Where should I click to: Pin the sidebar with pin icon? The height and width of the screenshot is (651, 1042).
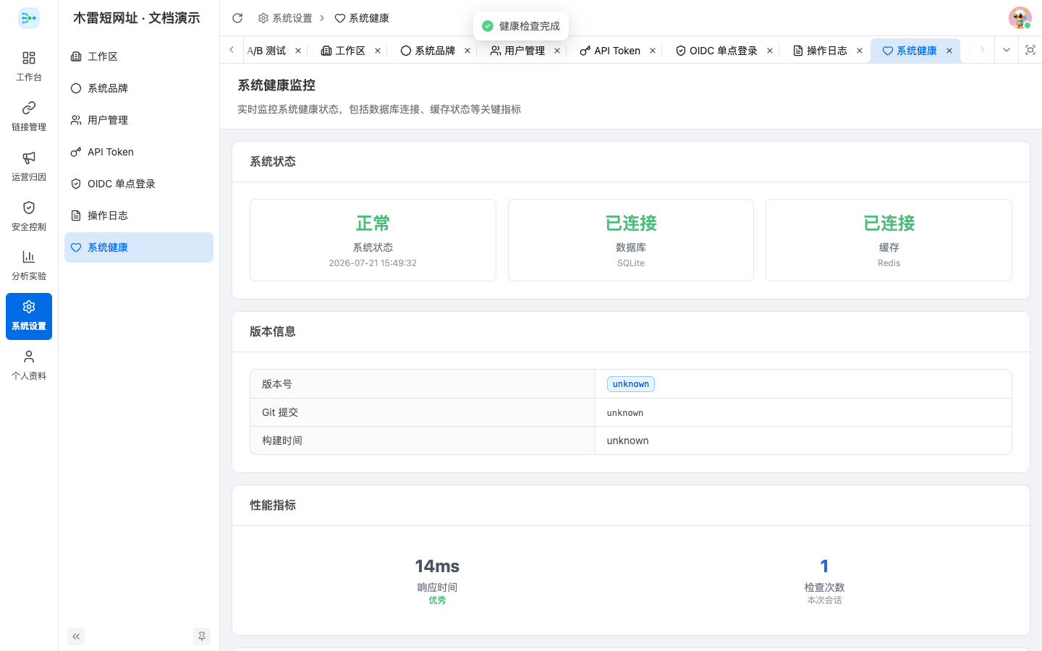(x=202, y=637)
